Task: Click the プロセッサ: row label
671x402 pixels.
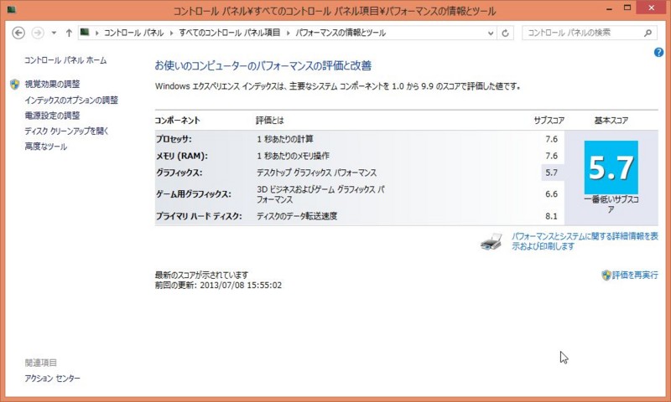Action: (174, 139)
